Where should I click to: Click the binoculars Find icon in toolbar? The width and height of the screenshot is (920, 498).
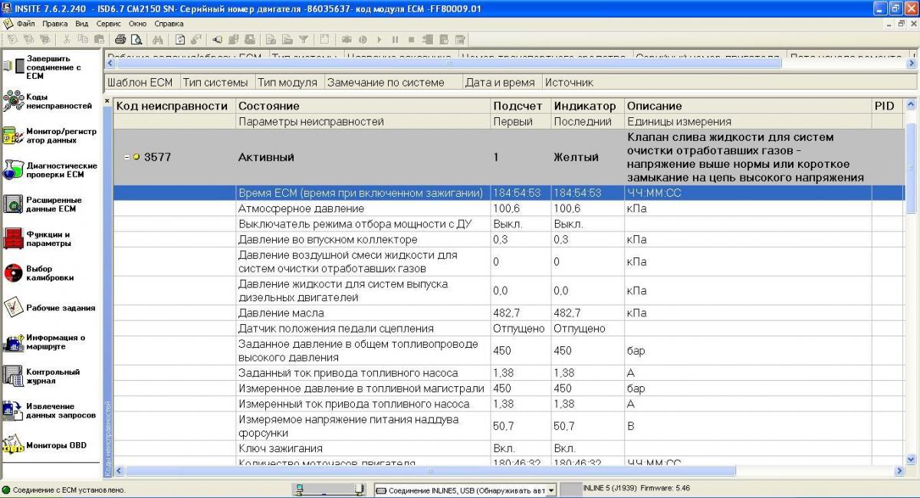(158, 39)
